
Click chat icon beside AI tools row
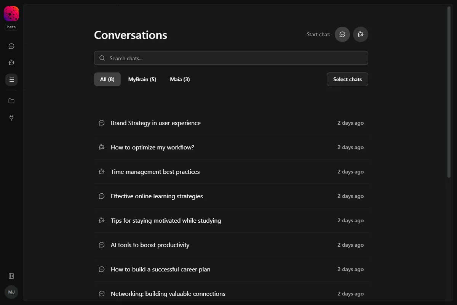[102, 245]
